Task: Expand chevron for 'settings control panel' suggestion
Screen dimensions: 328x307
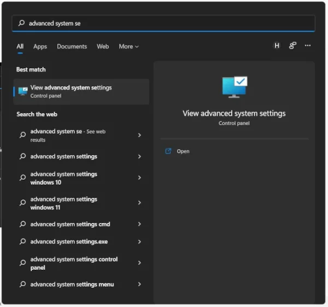Action: pos(139,263)
